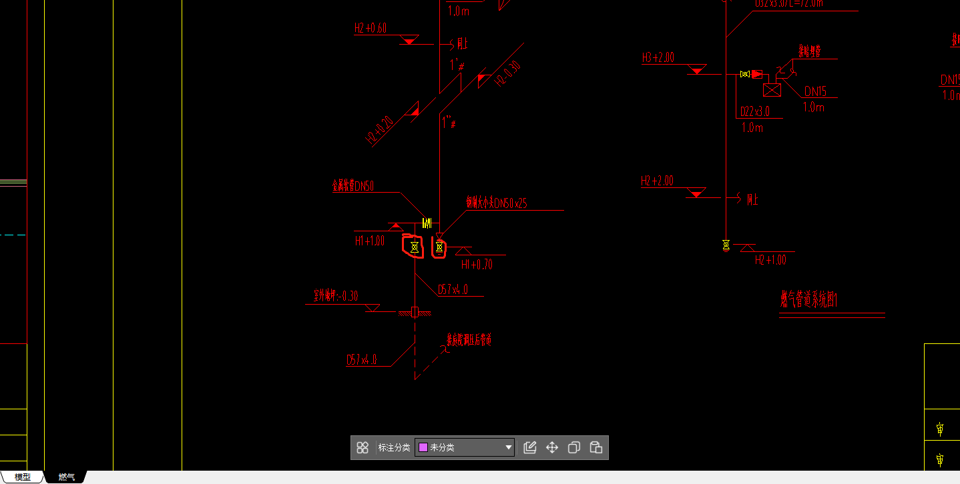Select the H2+0.60 elevation label
This screenshot has width=960, height=484.
click(371, 28)
